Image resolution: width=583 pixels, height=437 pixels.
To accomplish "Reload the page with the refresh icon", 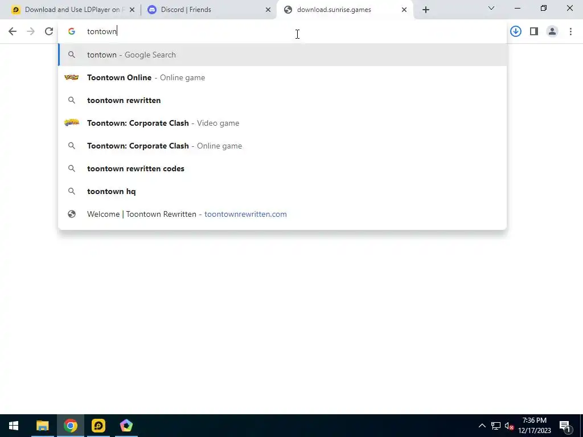I will (49, 31).
